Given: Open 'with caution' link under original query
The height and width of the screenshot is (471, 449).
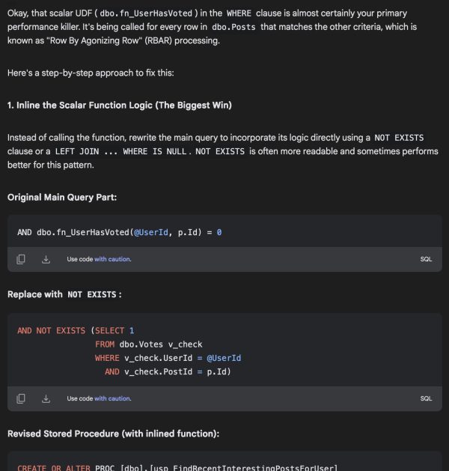Looking at the screenshot, I should pyautogui.click(x=112, y=259).
